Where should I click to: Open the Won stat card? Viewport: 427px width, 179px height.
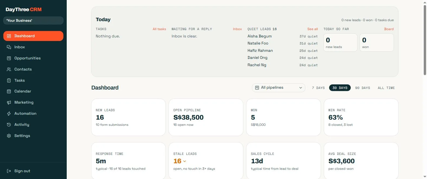(x=283, y=117)
